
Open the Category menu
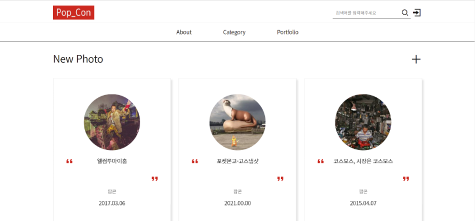(234, 32)
